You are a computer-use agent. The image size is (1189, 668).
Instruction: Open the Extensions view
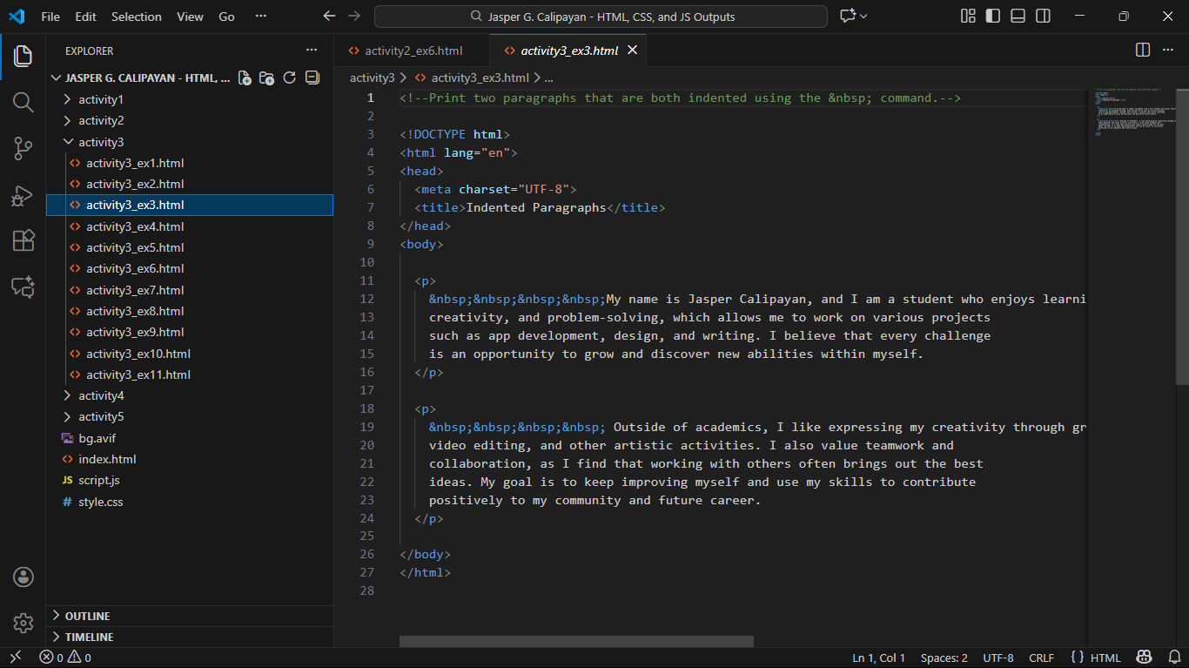coord(24,241)
